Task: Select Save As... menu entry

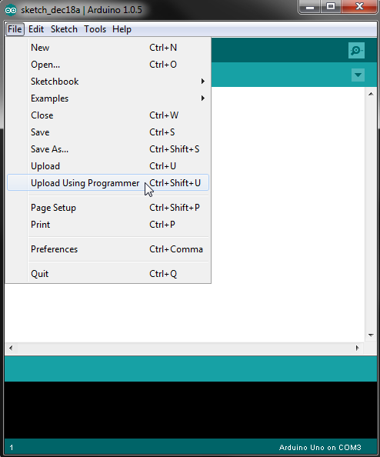Action: coord(108,149)
